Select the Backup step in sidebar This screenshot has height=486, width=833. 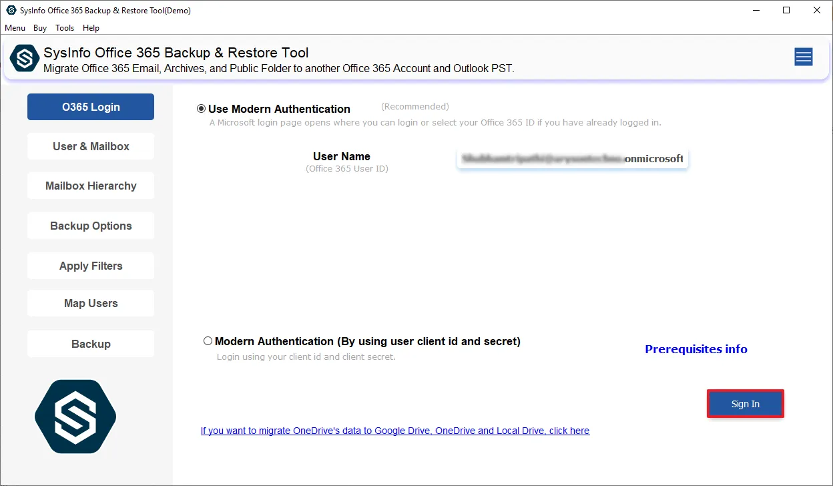tap(91, 344)
